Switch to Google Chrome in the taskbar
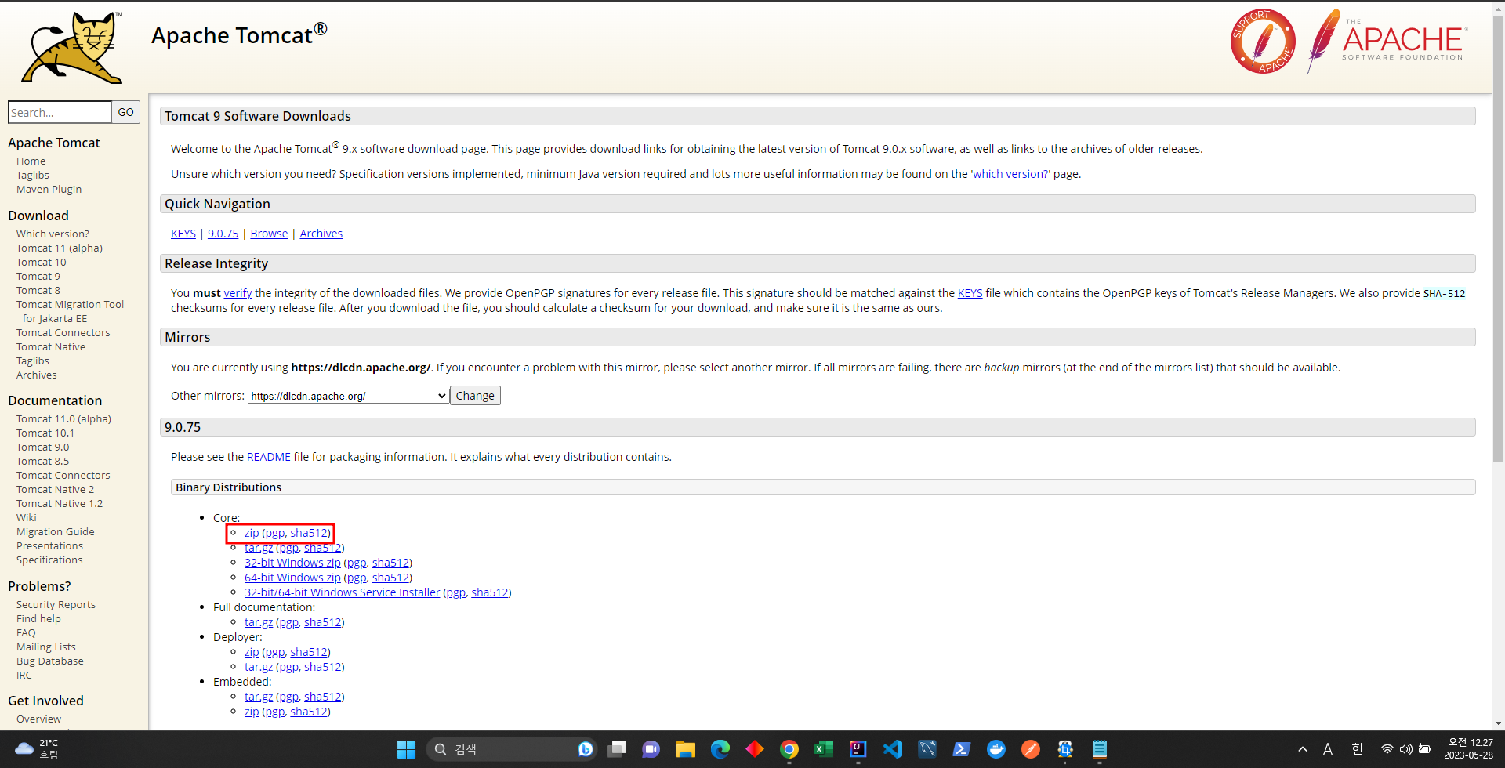The width and height of the screenshot is (1505, 768). click(x=789, y=749)
